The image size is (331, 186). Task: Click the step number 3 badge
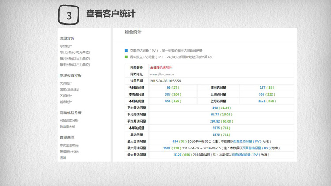tap(69, 16)
